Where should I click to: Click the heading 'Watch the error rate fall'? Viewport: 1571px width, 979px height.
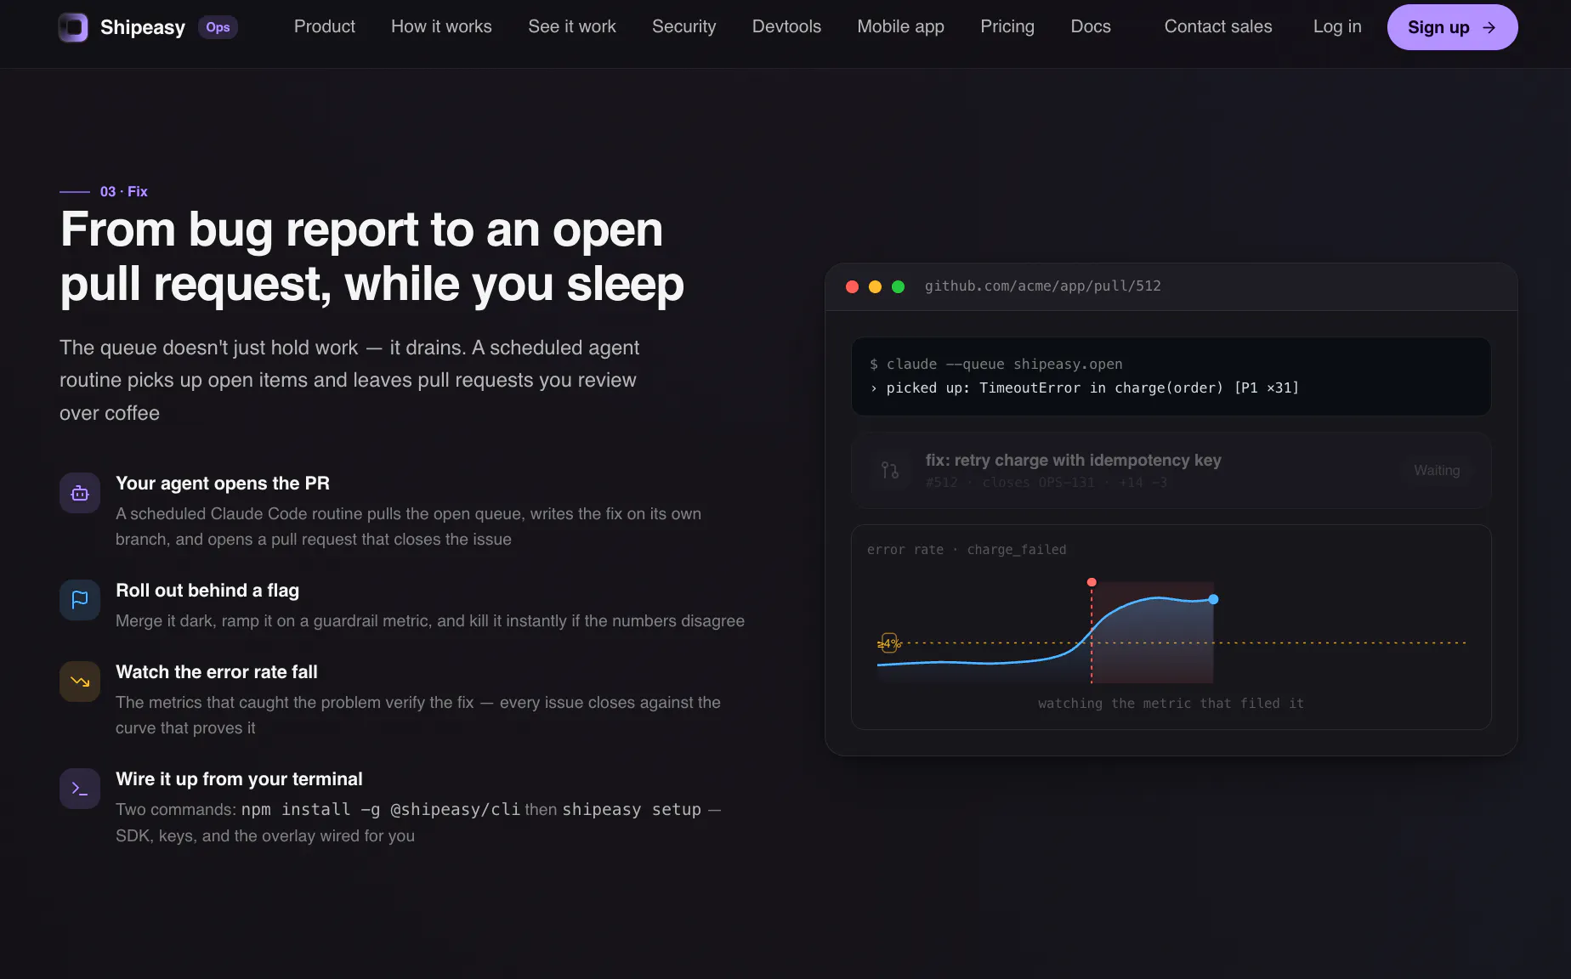[217, 672]
